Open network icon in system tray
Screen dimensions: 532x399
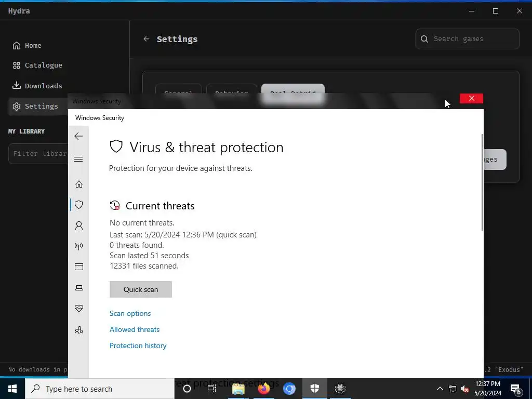[453, 389]
